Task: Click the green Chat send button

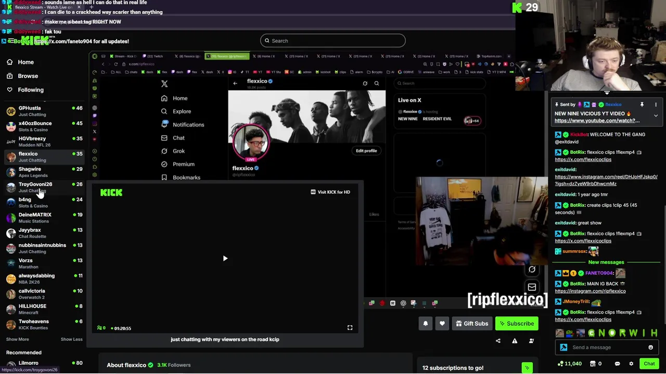Action: pyautogui.click(x=649, y=364)
